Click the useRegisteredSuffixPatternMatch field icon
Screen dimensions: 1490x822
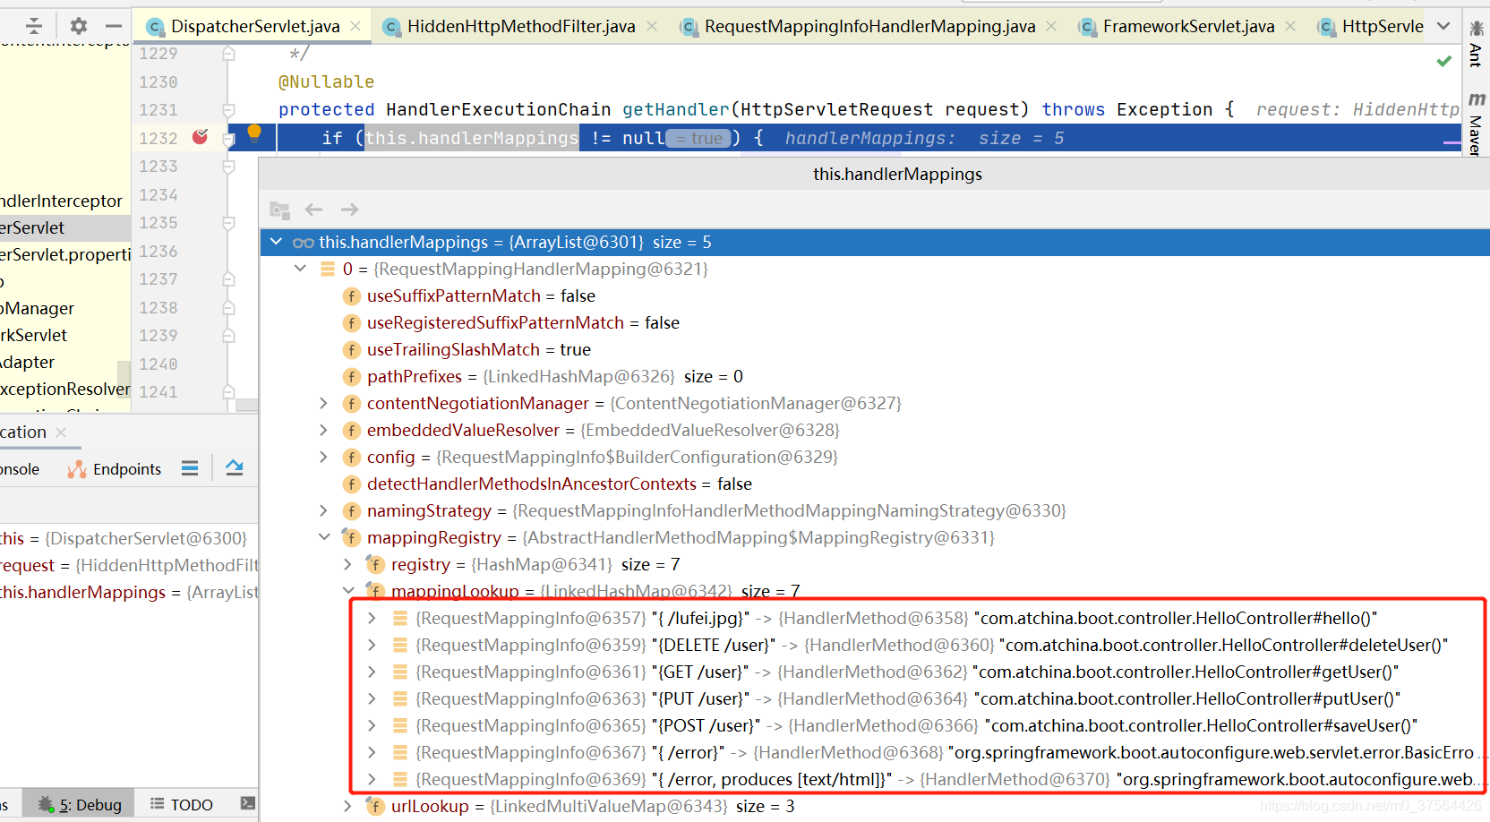pos(352,322)
